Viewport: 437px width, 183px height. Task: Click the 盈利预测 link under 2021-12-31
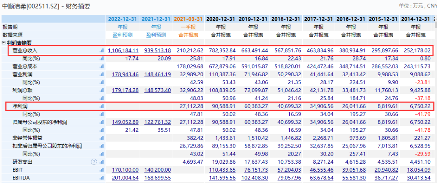(x=156, y=35)
